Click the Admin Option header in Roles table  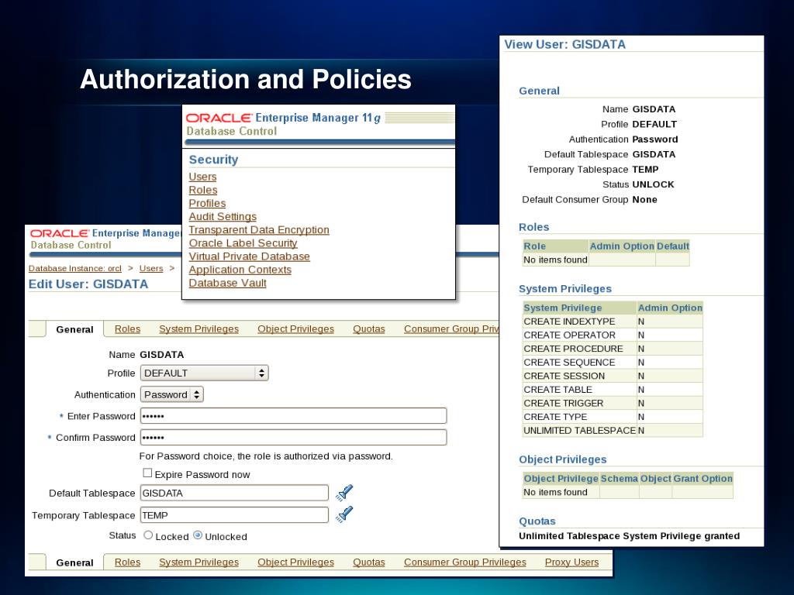pos(622,246)
